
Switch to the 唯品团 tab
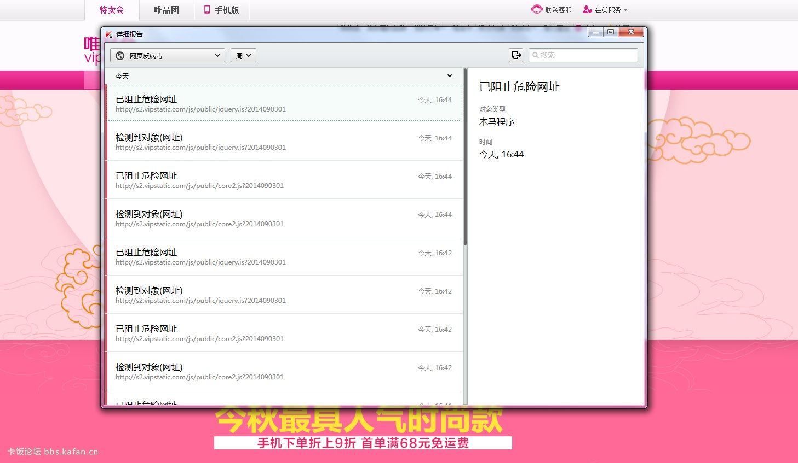[167, 10]
